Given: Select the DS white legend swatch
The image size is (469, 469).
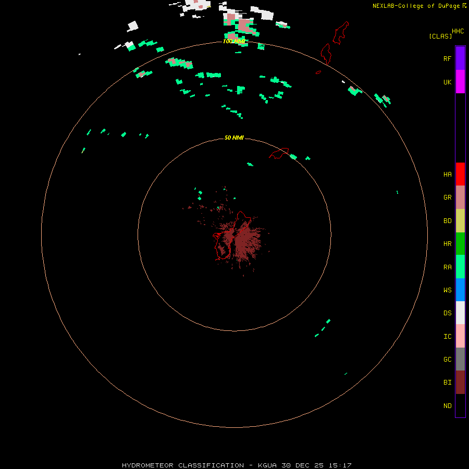Looking at the screenshot, I should tap(460, 313).
